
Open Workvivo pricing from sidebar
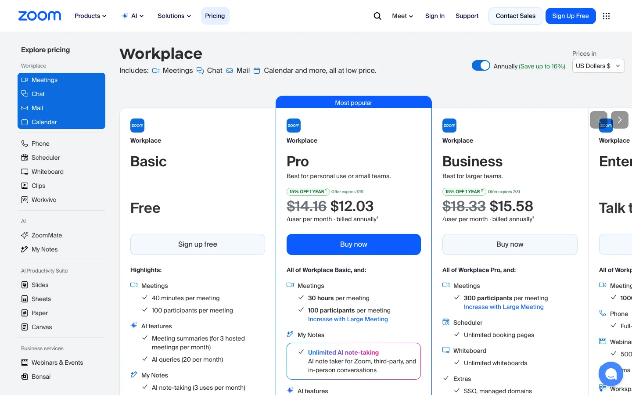point(61,200)
